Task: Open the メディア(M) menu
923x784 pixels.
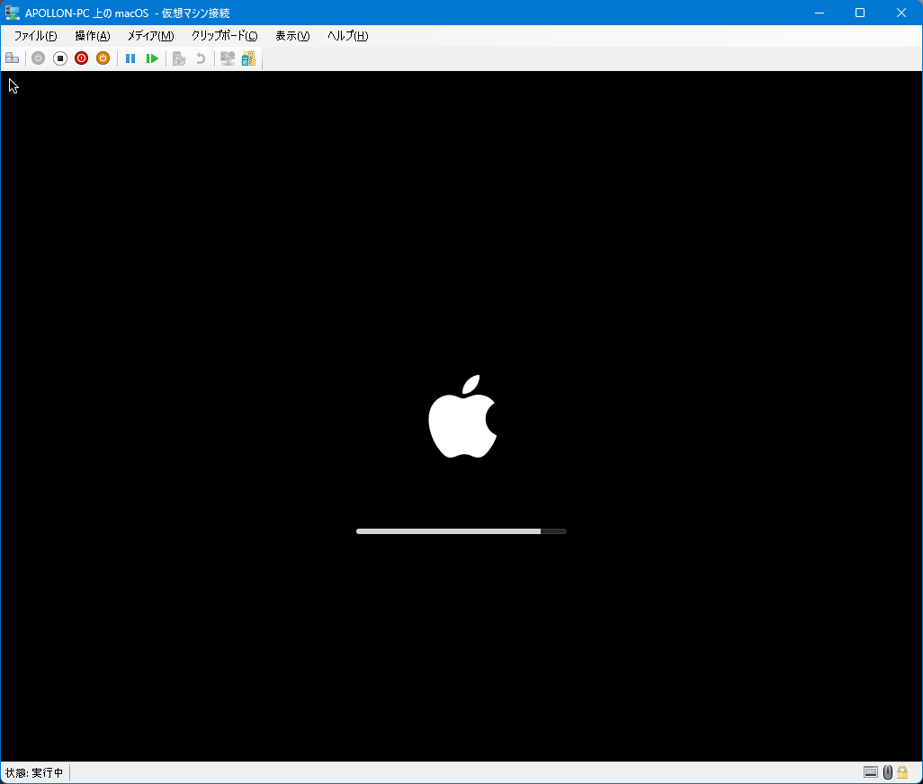Action: point(151,36)
